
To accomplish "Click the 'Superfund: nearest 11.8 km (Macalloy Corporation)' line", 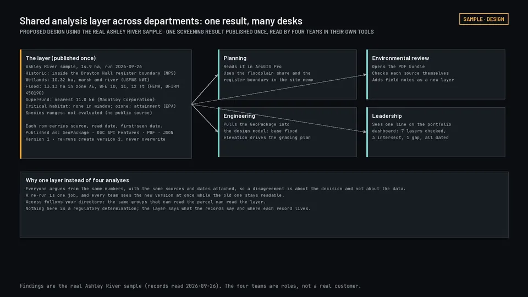I will (90, 100).
